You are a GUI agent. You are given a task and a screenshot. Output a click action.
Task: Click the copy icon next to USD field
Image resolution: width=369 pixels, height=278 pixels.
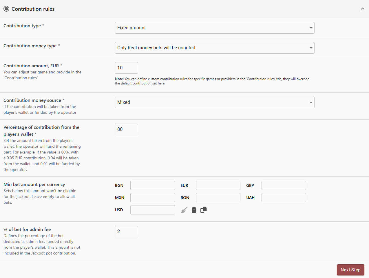pos(204,210)
